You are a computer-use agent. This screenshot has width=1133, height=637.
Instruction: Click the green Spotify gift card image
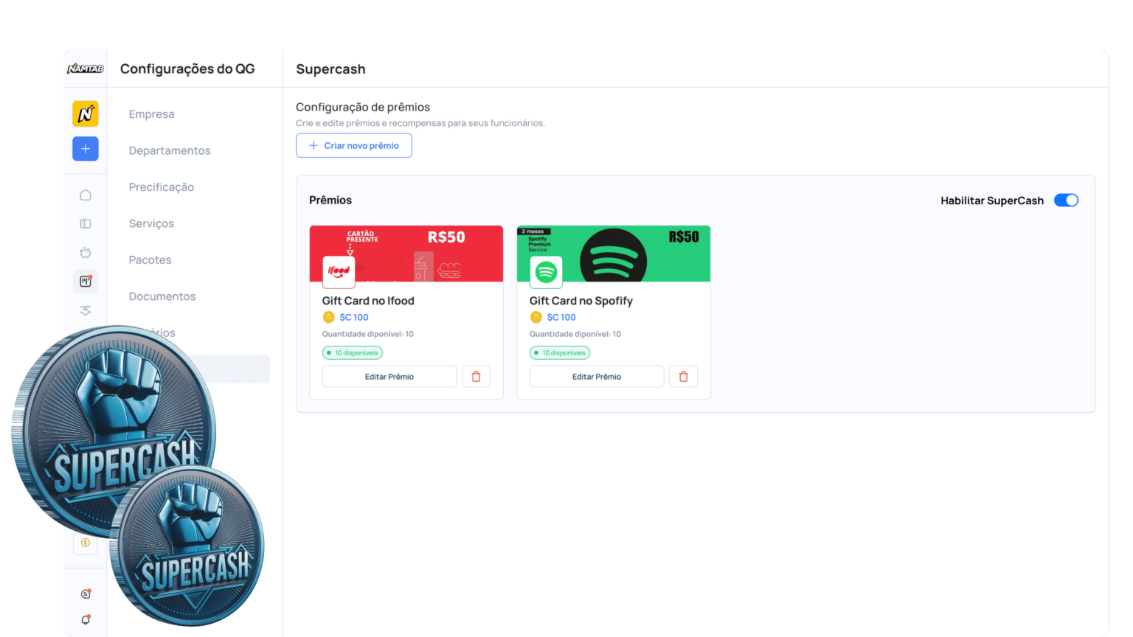(614, 254)
